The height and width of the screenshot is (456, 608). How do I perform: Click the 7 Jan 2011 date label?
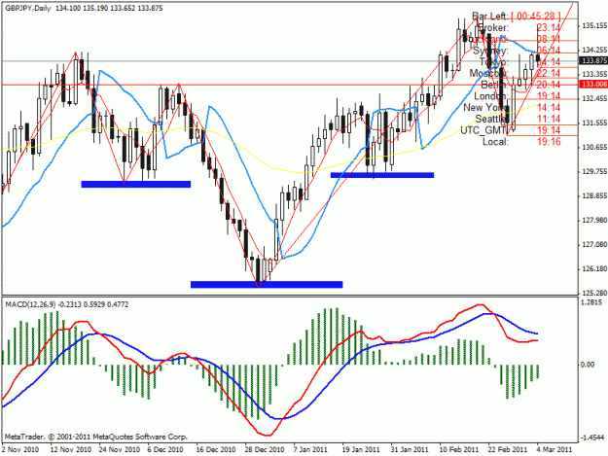[x=310, y=449]
